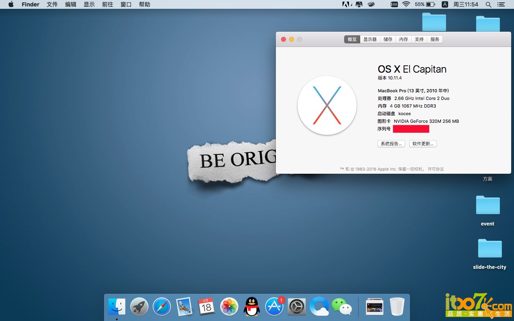This screenshot has width=514, height=321.
Task: Click swirl icon in menu bar
Action: [x=371, y=4]
